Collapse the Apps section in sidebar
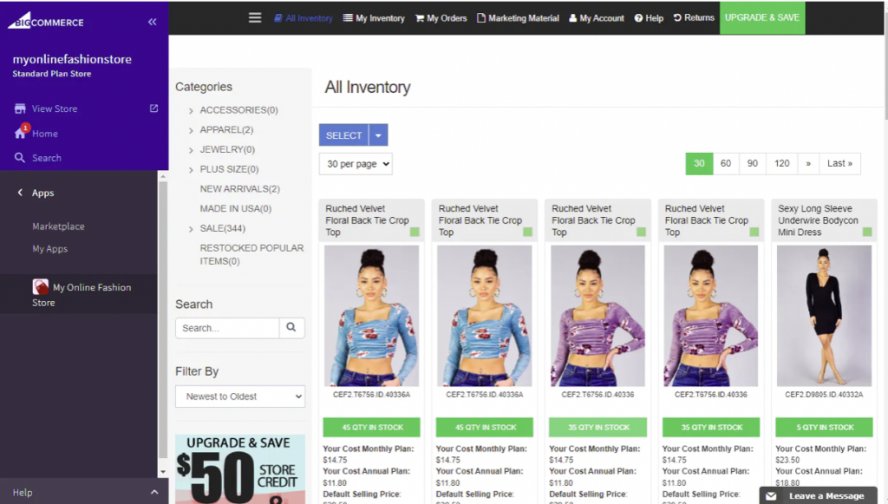888x504 pixels. pos(20,192)
